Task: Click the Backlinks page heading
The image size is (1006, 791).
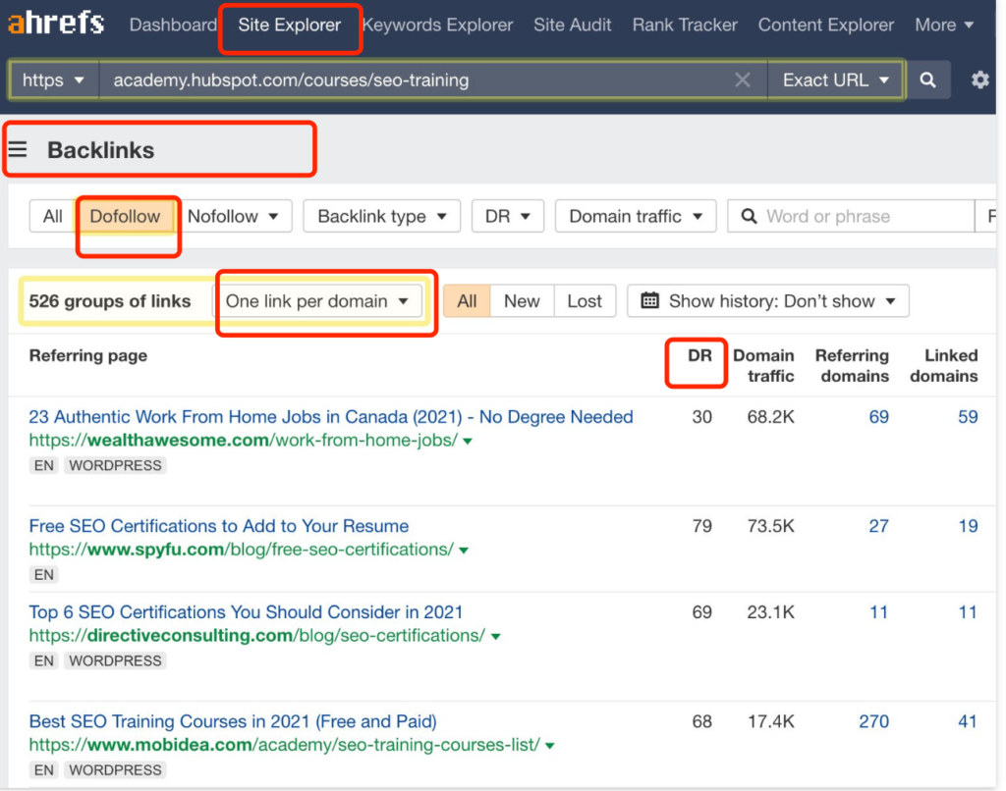Action: tap(101, 150)
